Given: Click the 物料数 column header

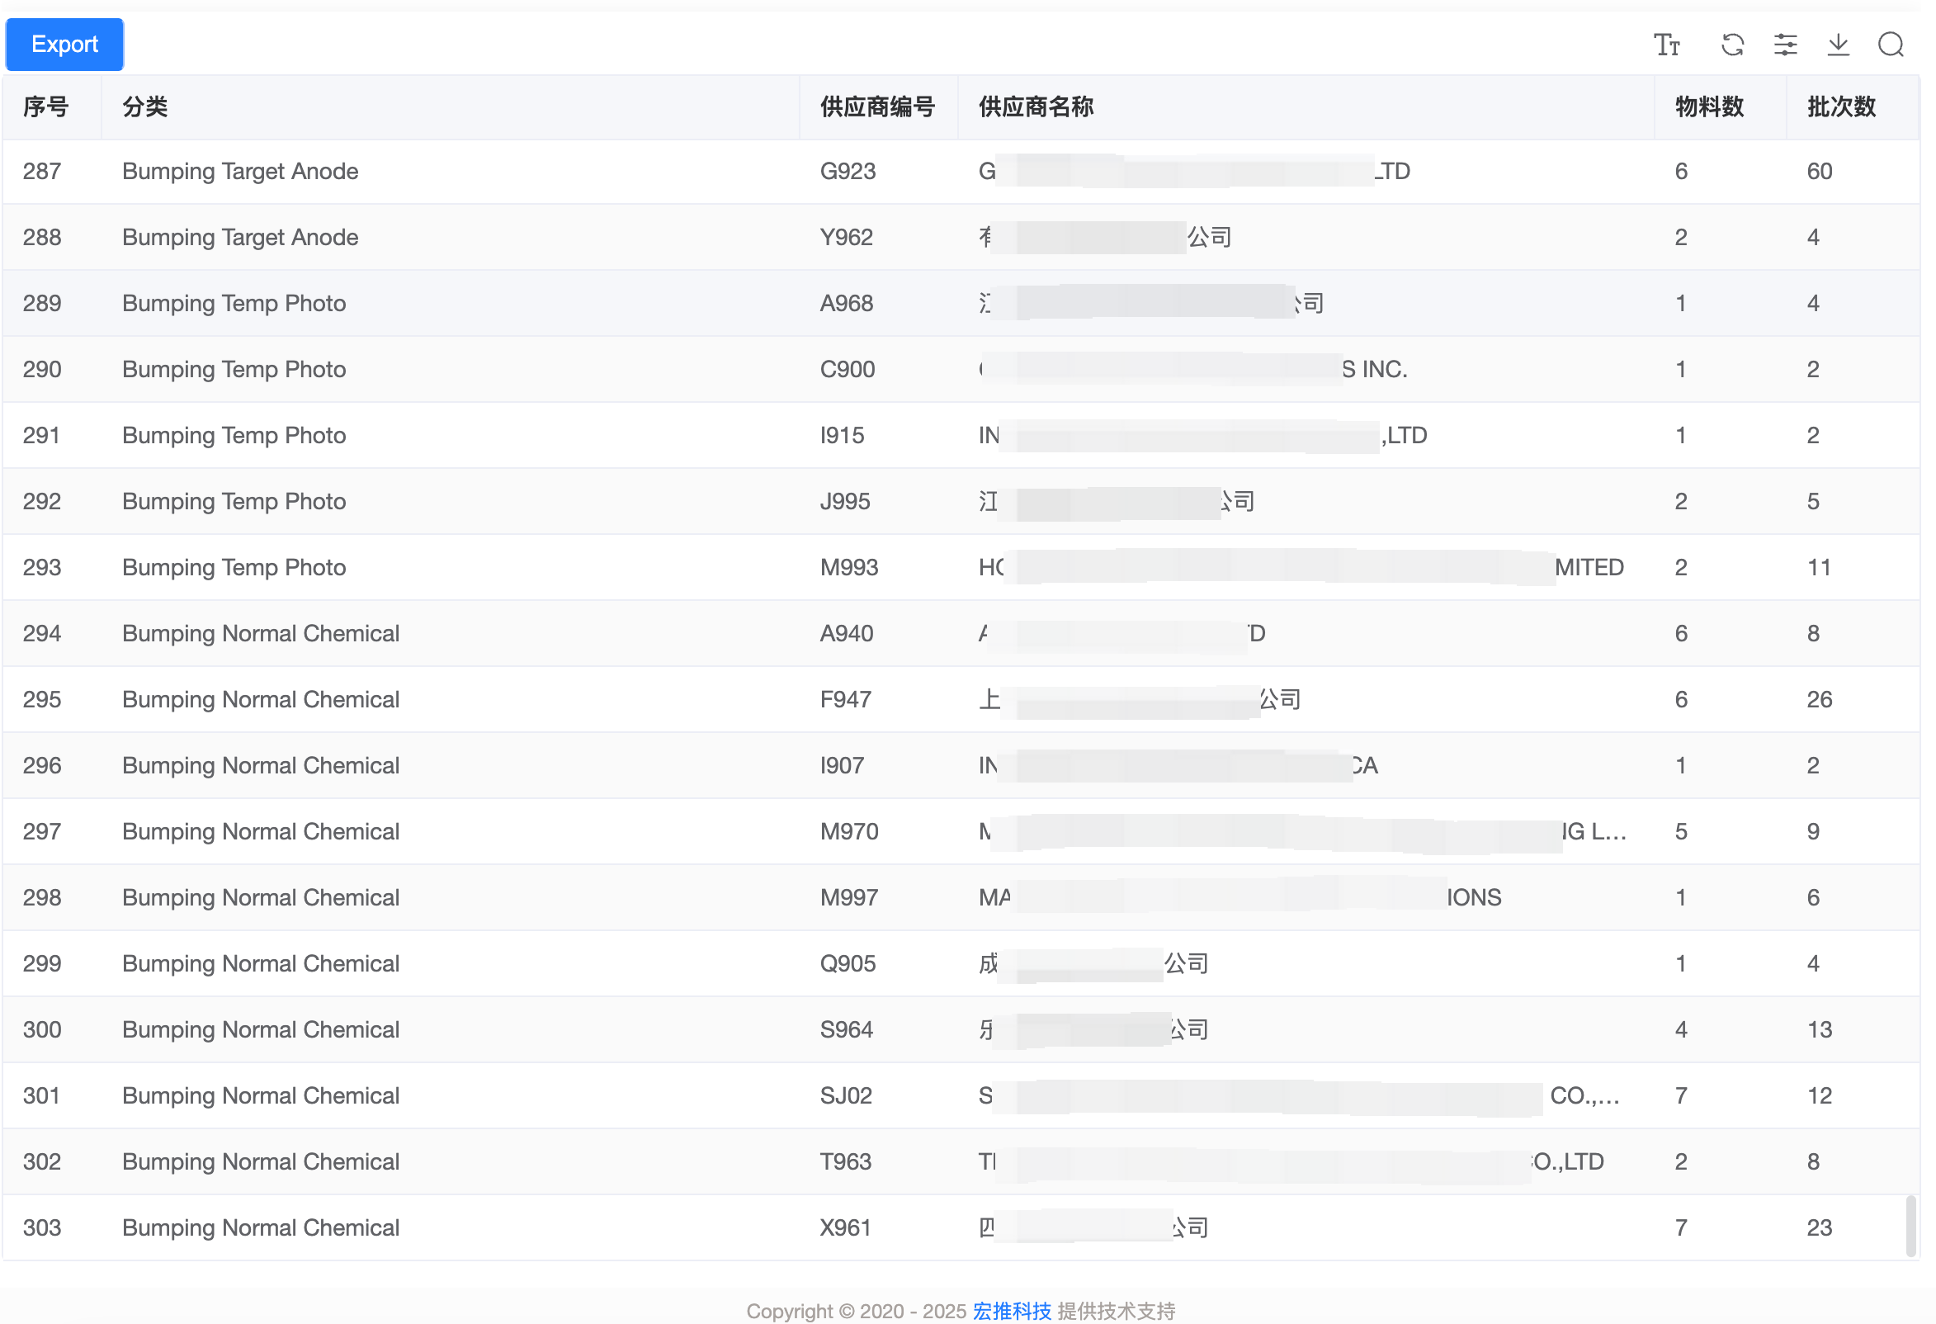Looking at the screenshot, I should (1708, 106).
